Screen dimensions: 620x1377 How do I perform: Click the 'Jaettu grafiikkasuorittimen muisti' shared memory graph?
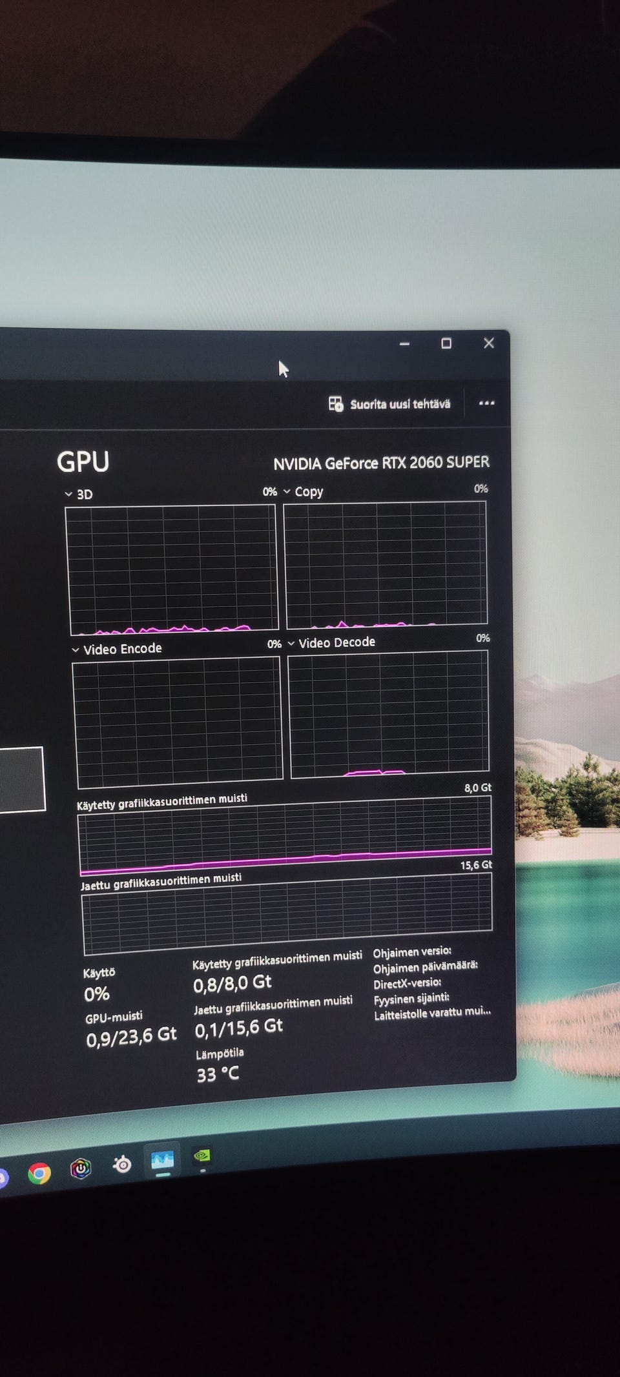click(287, 913)
